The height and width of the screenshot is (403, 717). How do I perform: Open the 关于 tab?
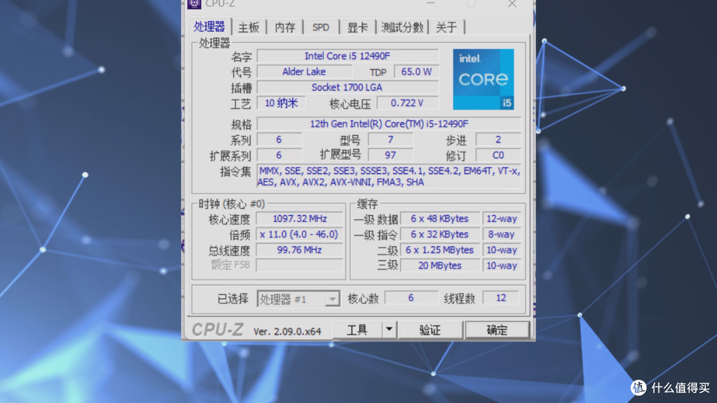pos(447,27)
